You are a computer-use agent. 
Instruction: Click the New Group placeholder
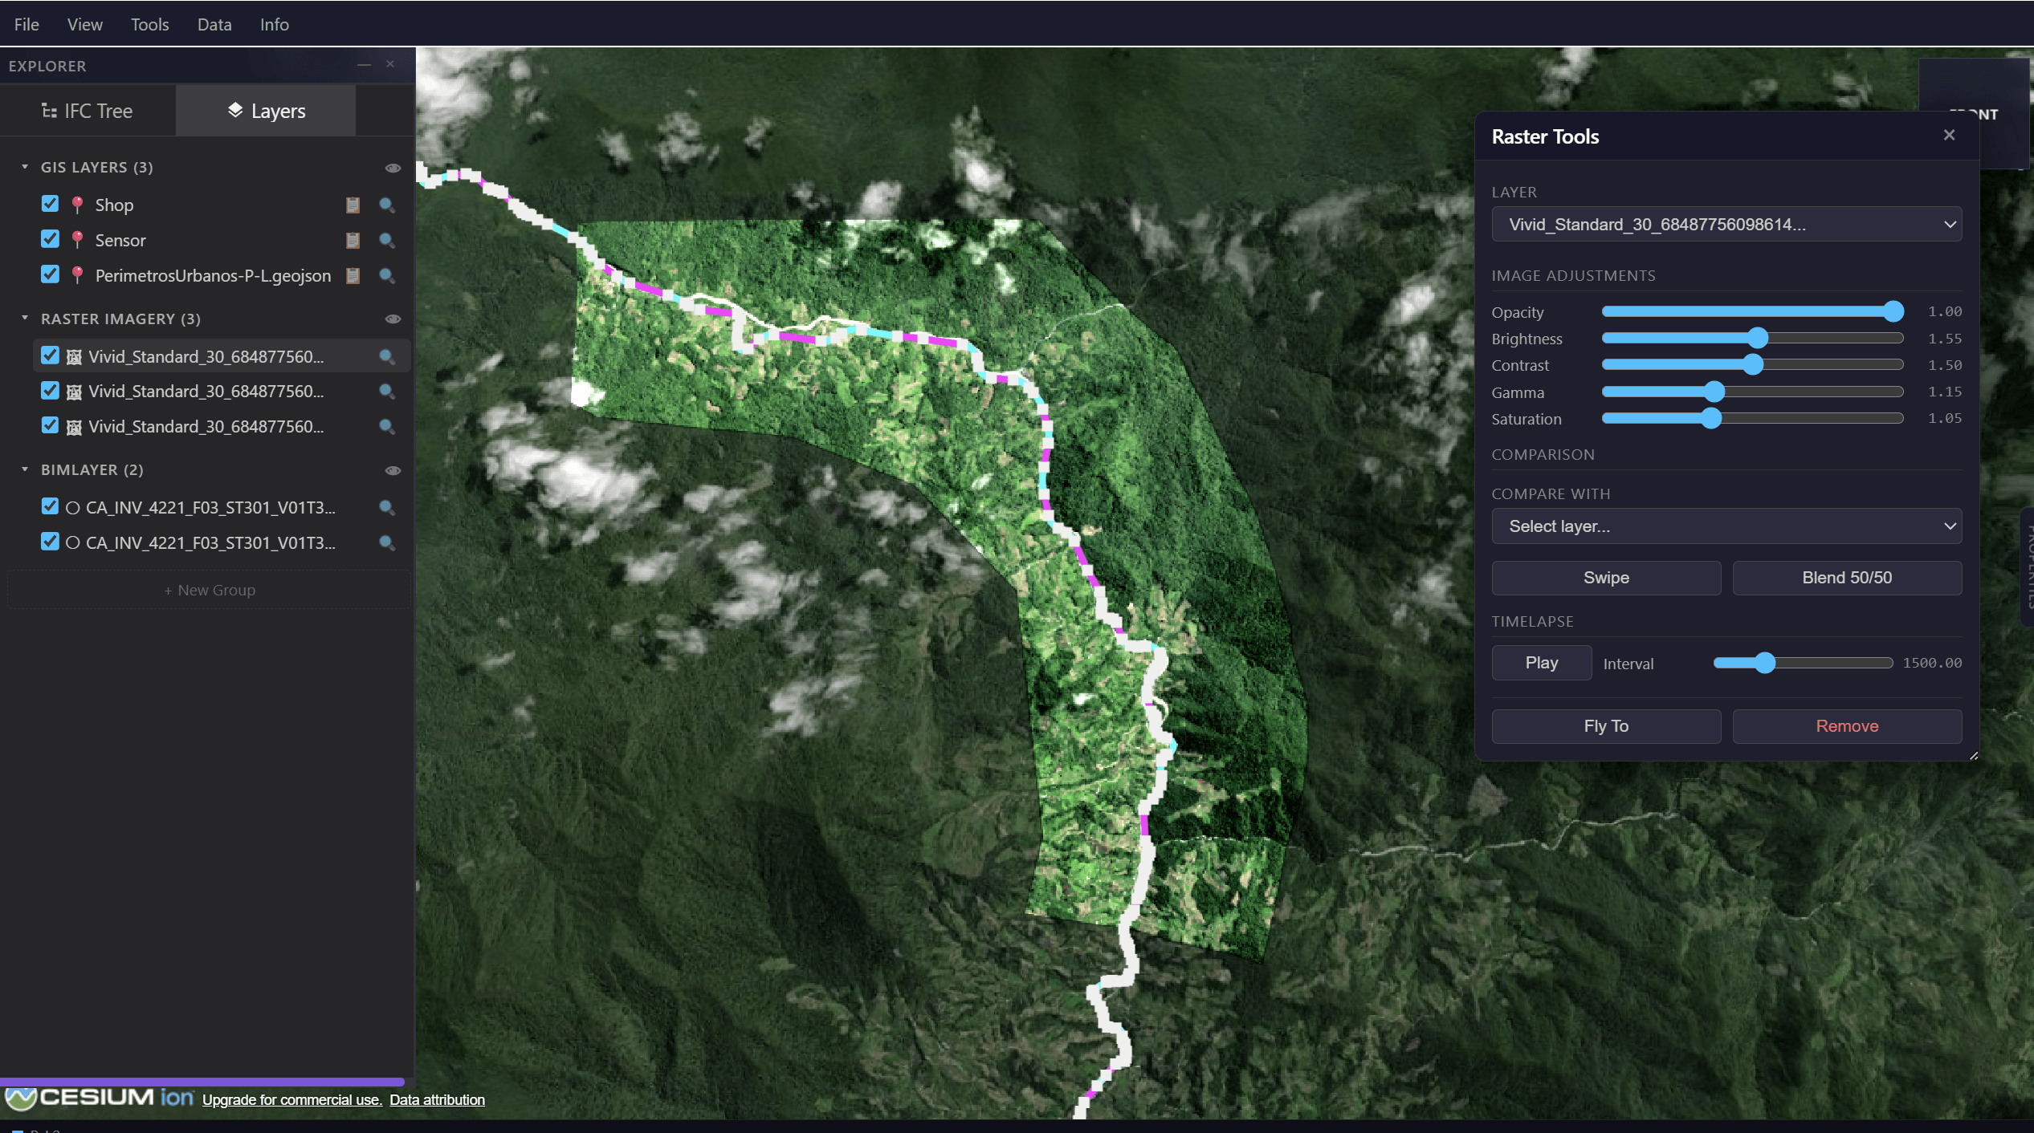209,590
